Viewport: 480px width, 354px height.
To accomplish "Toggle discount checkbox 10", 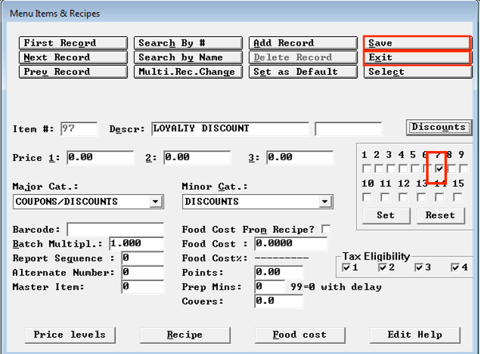I will (367, 198).
